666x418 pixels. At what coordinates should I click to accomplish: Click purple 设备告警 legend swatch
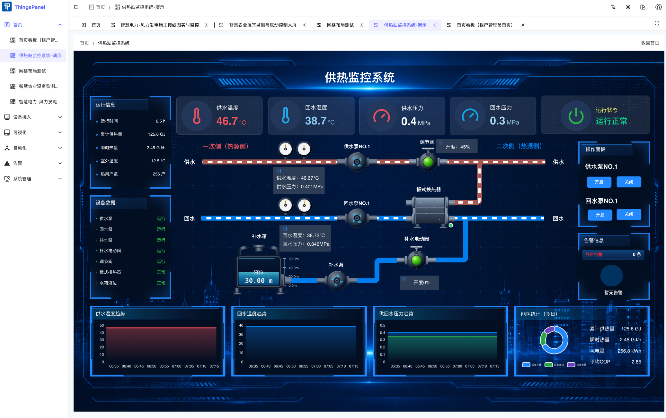pyautogui.click(x=571, y=364)
